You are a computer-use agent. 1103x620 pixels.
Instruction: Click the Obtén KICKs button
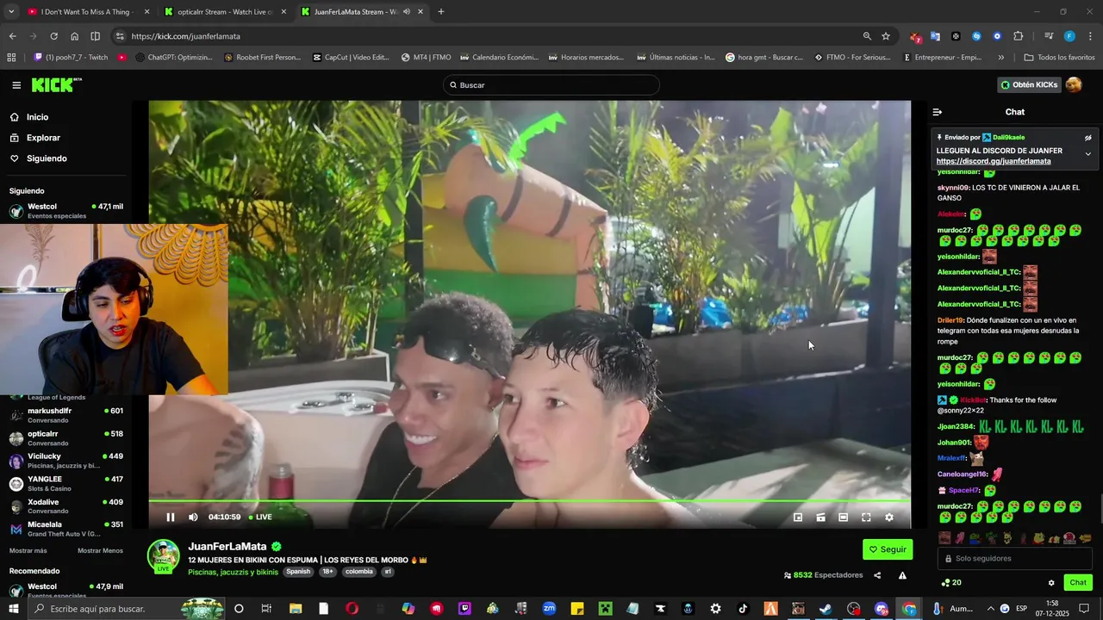[x=1029, y=84]
